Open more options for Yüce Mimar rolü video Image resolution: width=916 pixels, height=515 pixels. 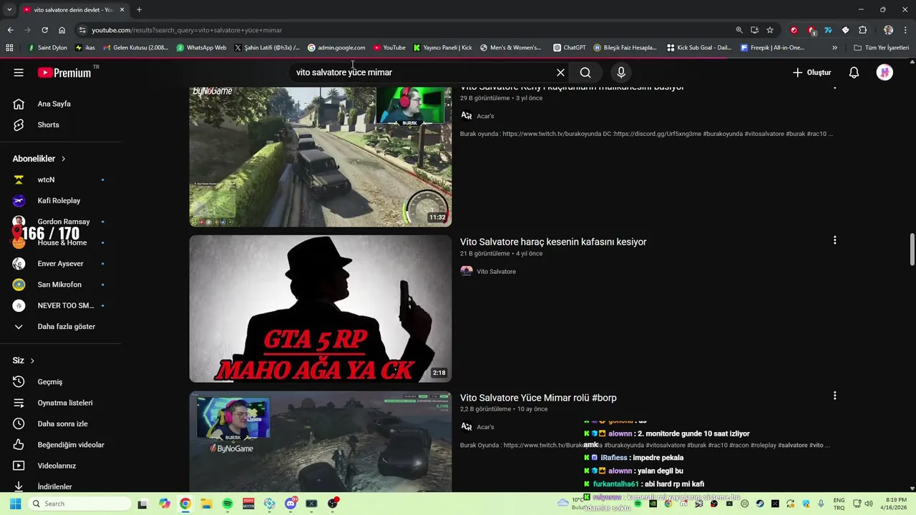coord(834,396)
